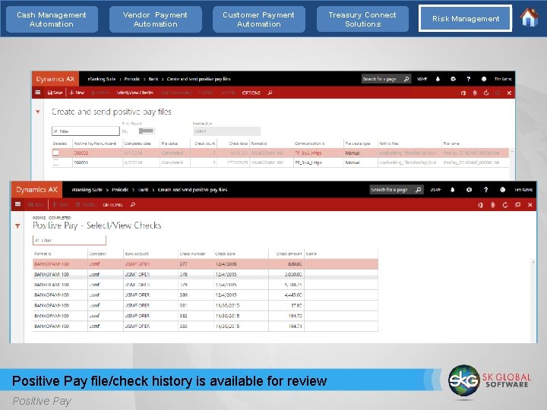The image size is (547, 410).
Task: Open help question mark in upper window
Action: pos(468,79)
